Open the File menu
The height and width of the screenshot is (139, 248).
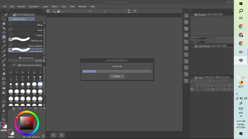pyautogui.click(x=4, y=6)
